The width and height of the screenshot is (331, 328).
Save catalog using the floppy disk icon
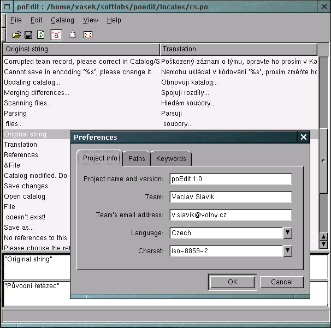pyautogui.click(x=28, y=35)
